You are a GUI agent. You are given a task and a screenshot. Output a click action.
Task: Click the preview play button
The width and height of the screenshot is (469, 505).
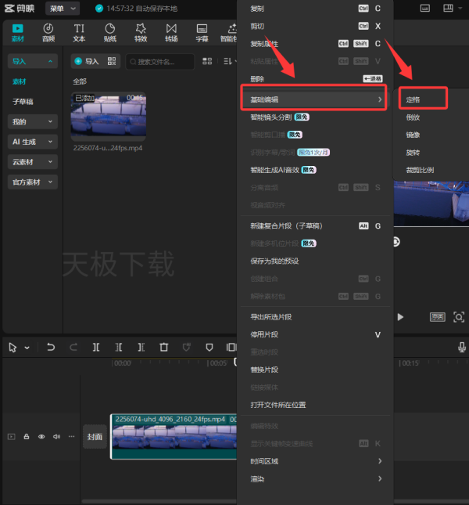(400, 317)
